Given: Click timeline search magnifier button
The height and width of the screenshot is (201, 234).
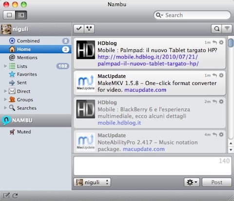Looking at the screenshot, I should (216, 29).
